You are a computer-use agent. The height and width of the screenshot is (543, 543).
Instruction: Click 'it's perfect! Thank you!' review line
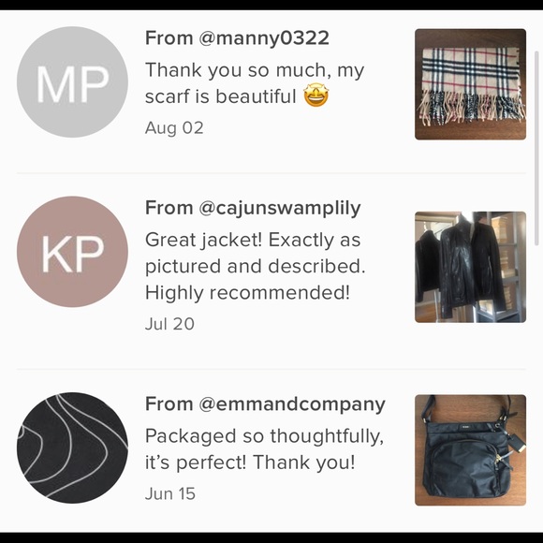[x=250, y=462]
